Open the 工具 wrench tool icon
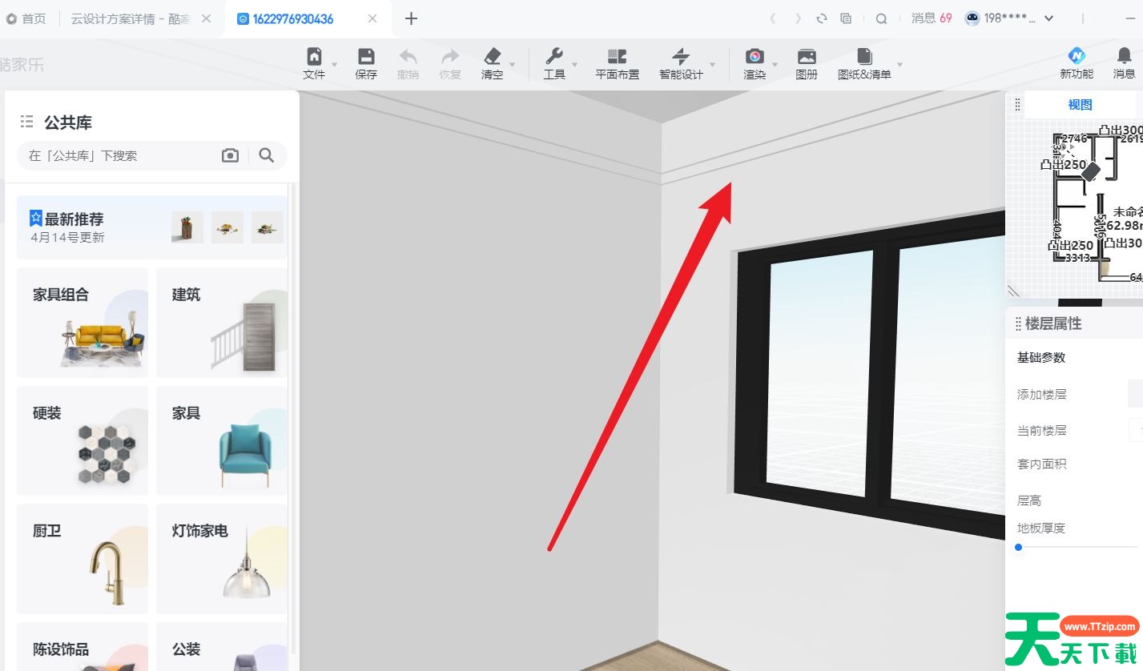Image resolution: width=1143 pixels, height=671 pixels. coord(554,56)
